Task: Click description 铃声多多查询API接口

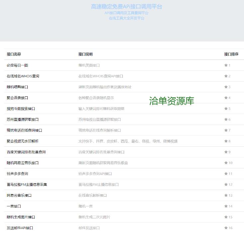Action: click(95, 174)
